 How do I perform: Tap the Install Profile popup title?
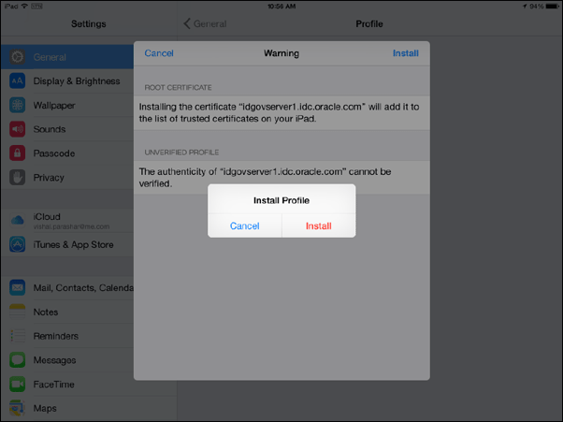281,200
